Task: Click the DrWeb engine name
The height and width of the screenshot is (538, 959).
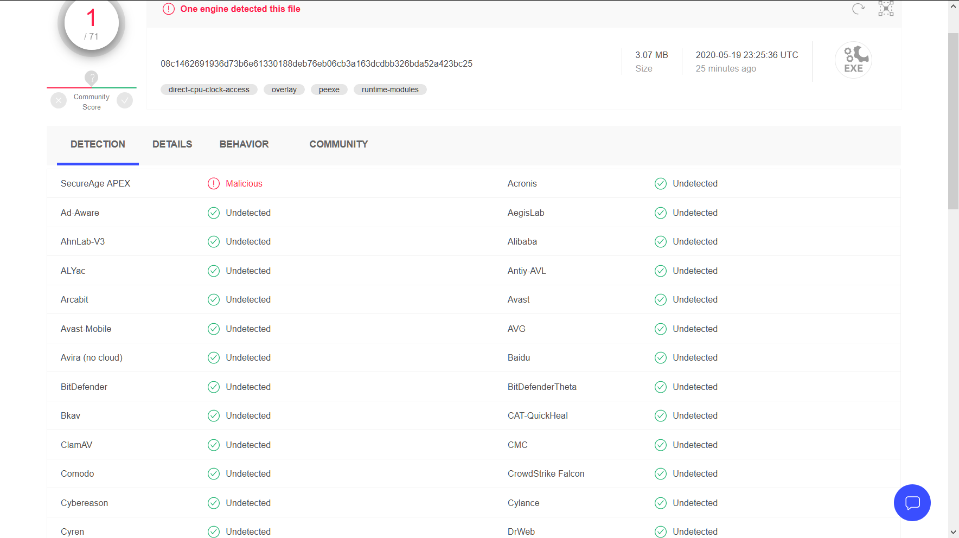Action: (x=521, y=531)
